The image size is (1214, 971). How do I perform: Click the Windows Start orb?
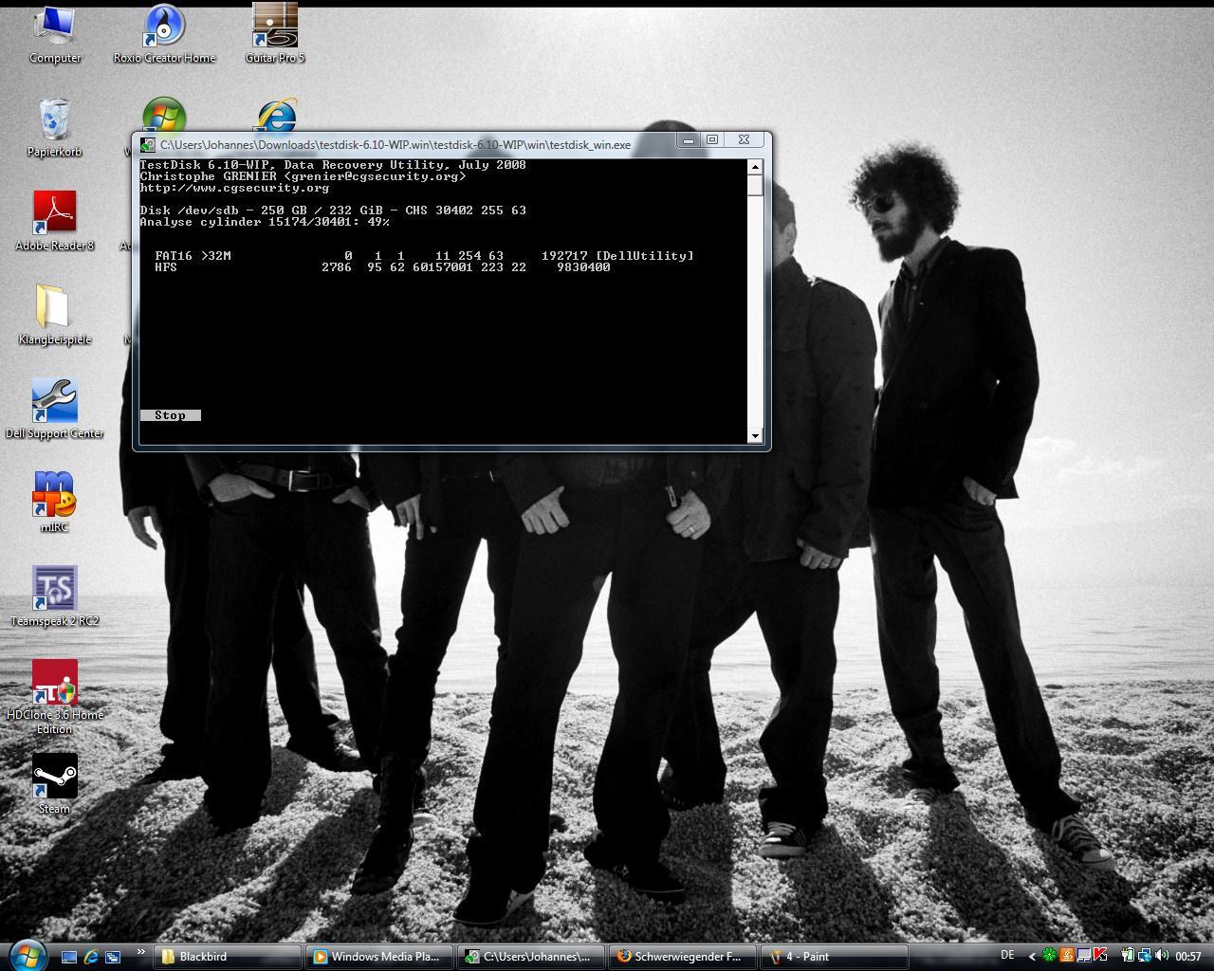(x=26, y=954)
